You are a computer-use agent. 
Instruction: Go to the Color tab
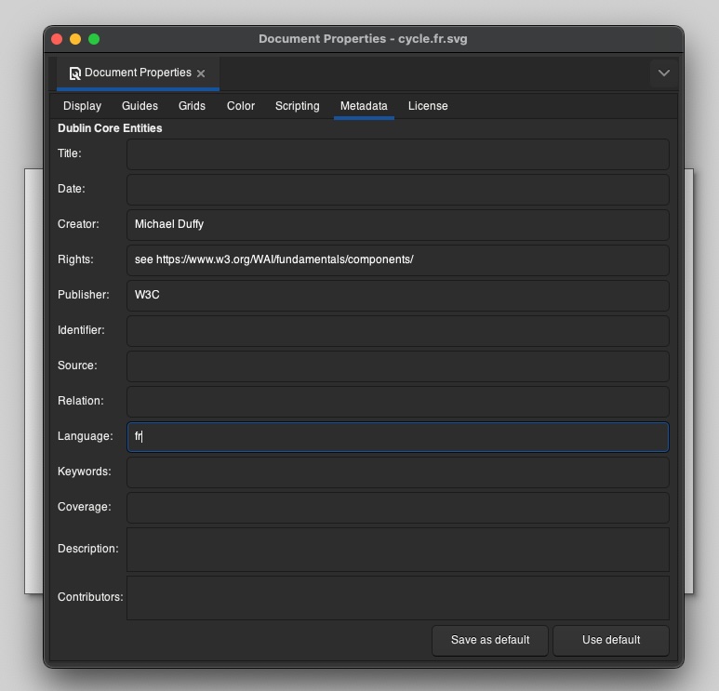pyautogui.click(x=241, y=106)
